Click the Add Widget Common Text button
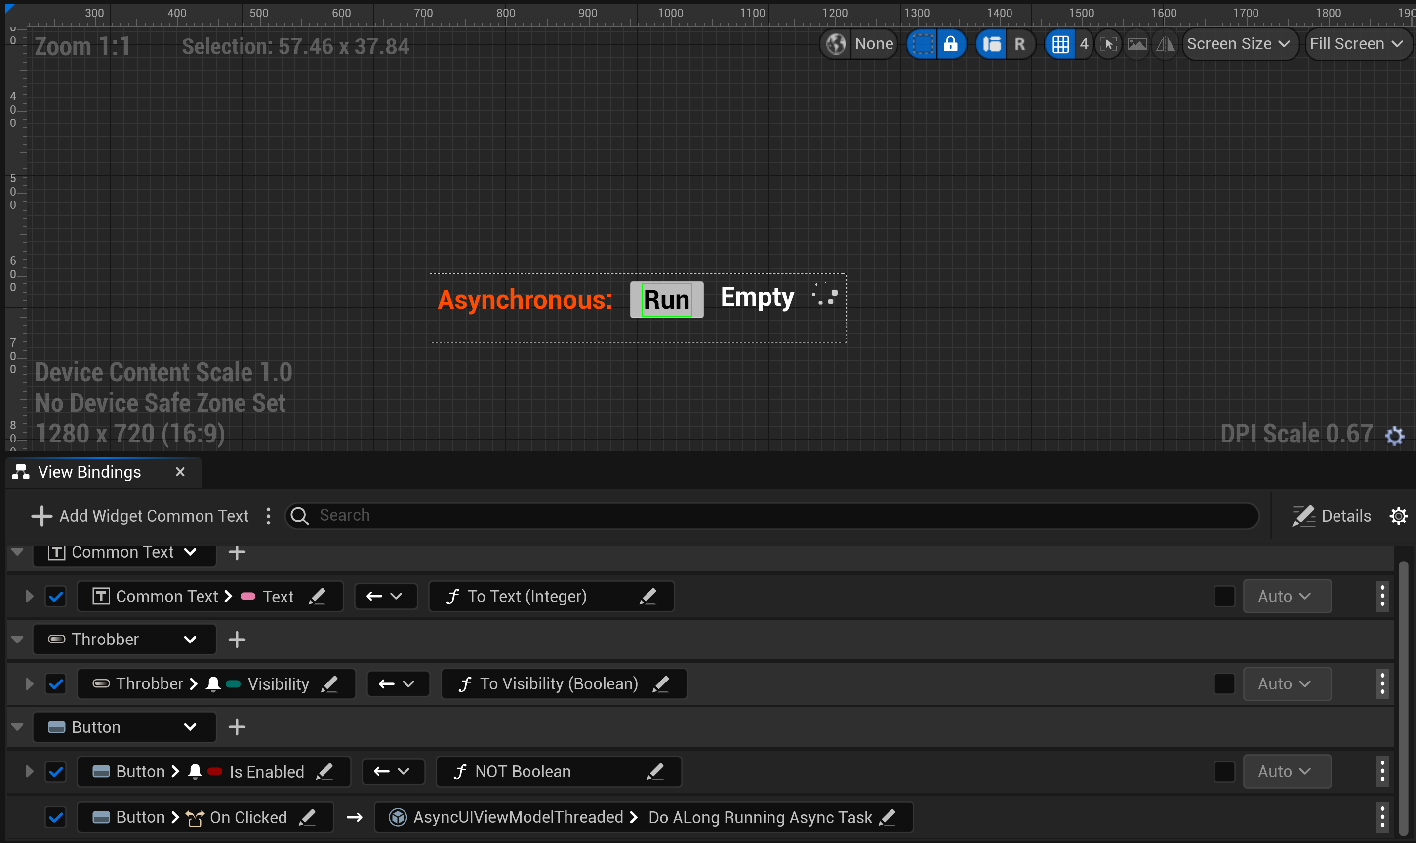 point(140,515)
